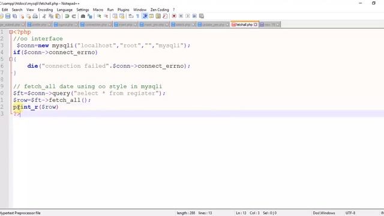384x216 pixels.
Task: Restore the Notepad++ window size
Action: (x=373, y=3)
